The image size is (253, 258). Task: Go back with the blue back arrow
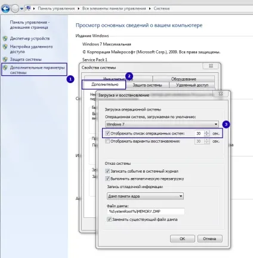point(5,8)
